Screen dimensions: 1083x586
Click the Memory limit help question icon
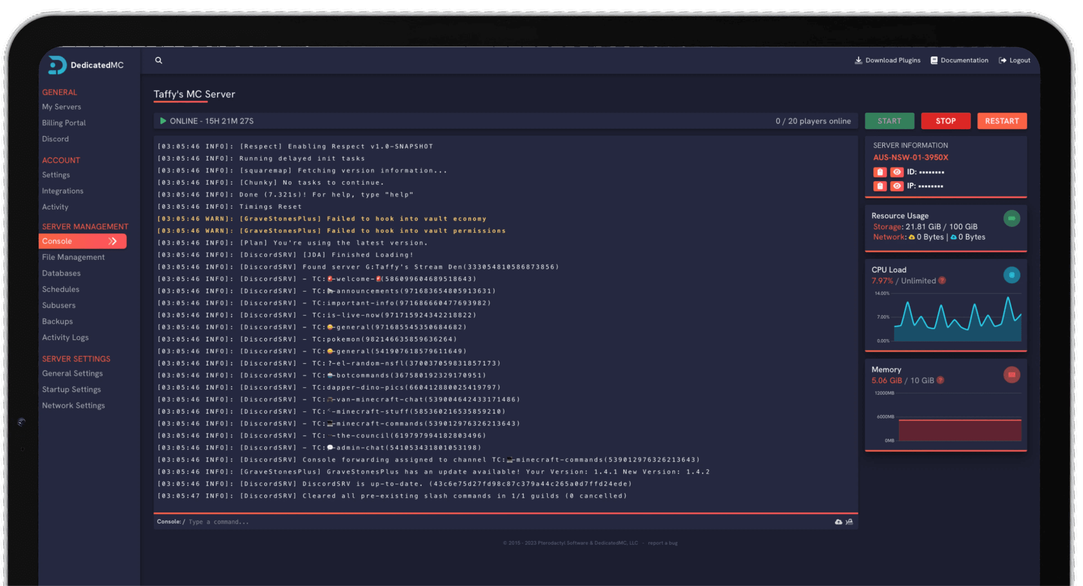click(940, 380)
